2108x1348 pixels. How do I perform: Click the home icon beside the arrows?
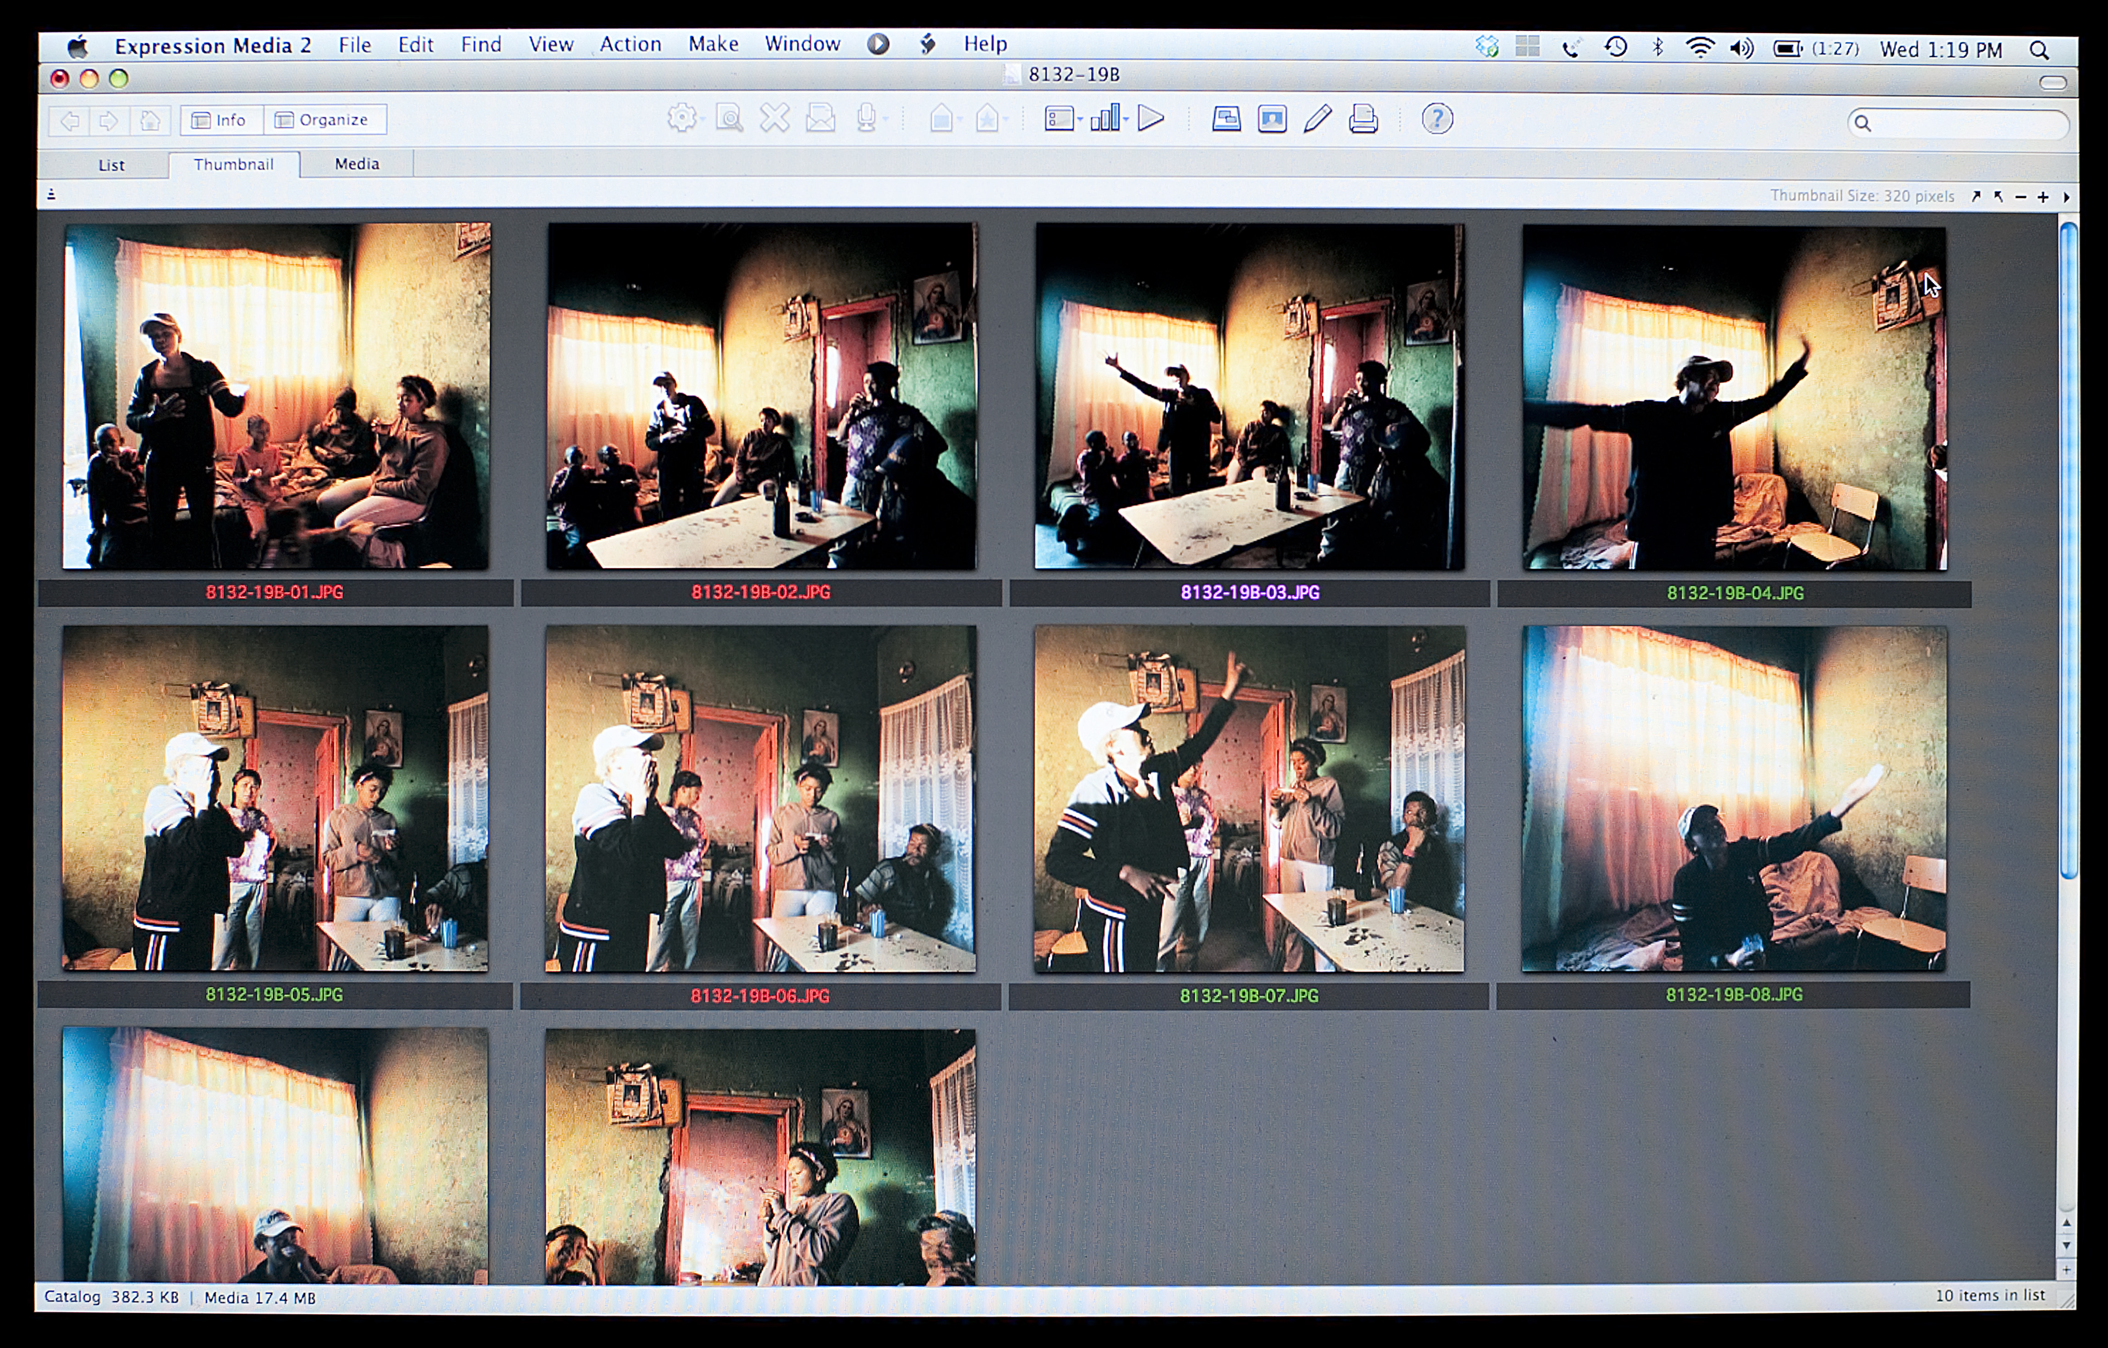[x=150, y=120]
